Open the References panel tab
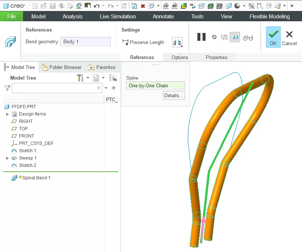 point(142,57)
